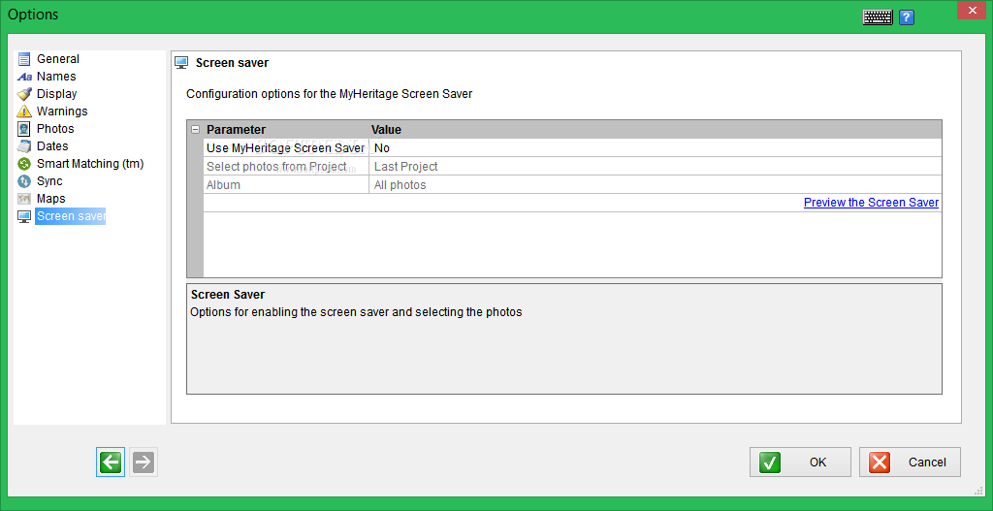Screen dimensions: 993x511
Task: Change Use MyHeritage Screen Saver value 'No'
Action: point(656,148)
